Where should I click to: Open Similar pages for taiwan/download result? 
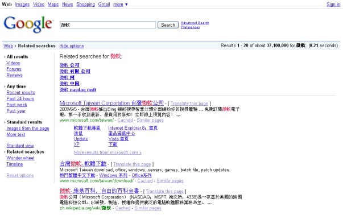click(x=170, y=181)
